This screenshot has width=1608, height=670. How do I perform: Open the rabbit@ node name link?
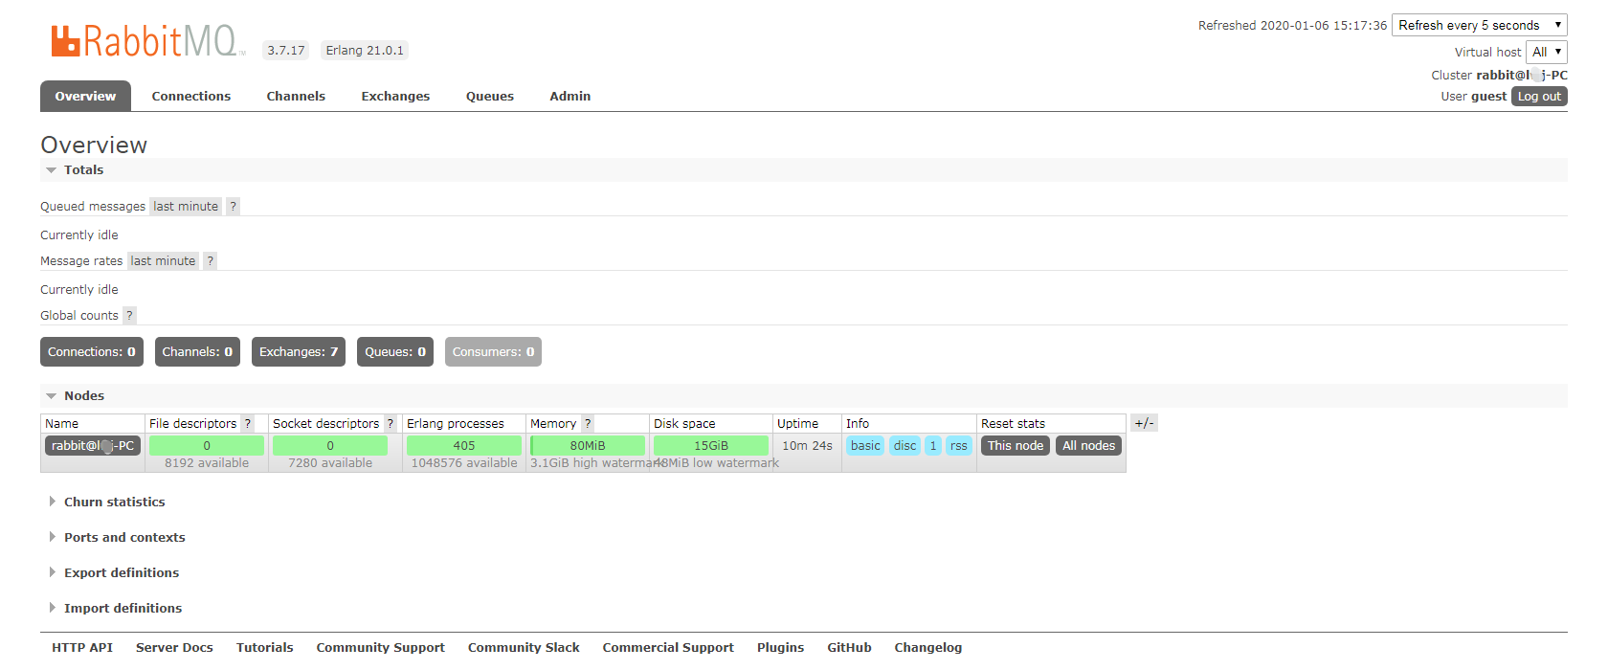(x=93, y=445)
